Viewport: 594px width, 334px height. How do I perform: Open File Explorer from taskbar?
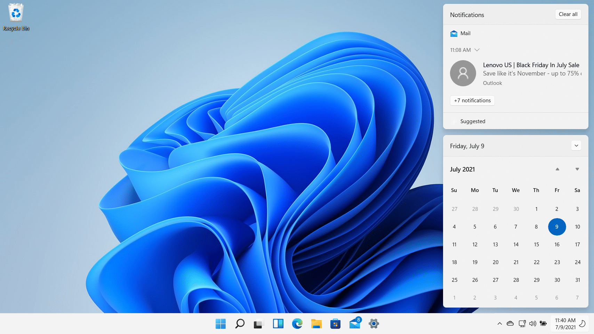point(316,324)
